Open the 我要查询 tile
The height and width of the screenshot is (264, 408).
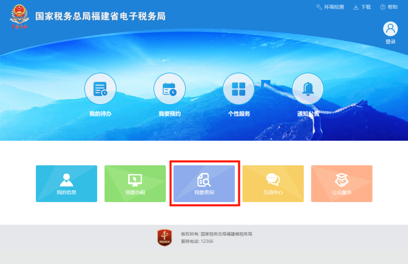(204, 184)
